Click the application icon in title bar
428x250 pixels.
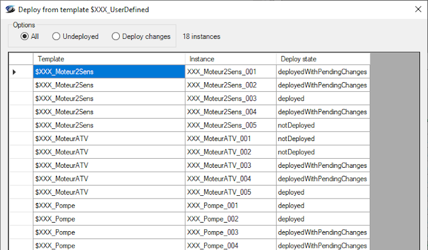(10, 10)
